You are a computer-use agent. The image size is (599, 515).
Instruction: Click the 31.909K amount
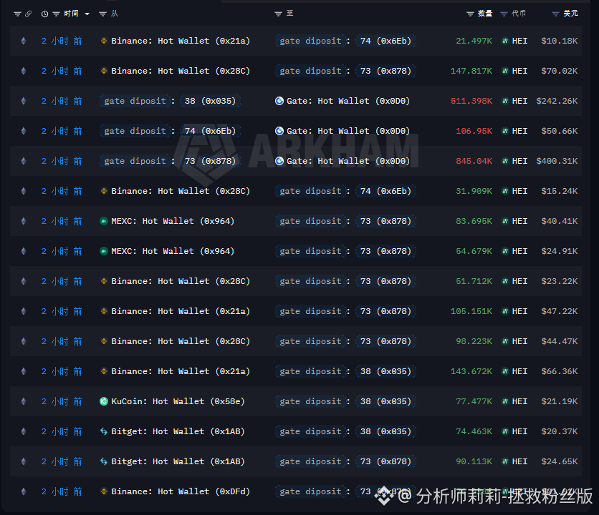(474, 191)
